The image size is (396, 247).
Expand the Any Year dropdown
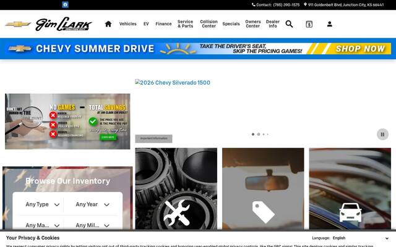(92, 204)
